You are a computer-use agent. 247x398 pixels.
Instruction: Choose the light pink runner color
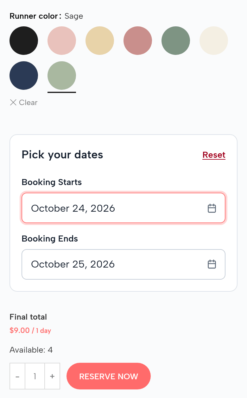point(62,41)
